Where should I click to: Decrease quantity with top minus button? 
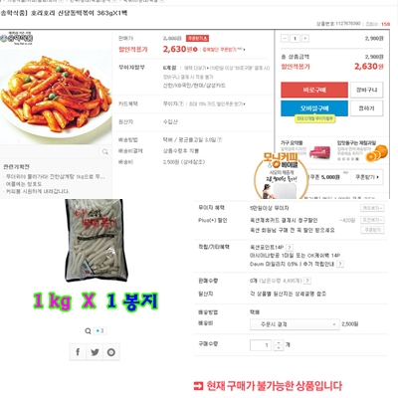[x=285, y=39]
